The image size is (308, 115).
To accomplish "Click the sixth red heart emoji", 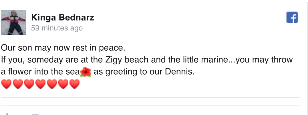I will point(63,84).
